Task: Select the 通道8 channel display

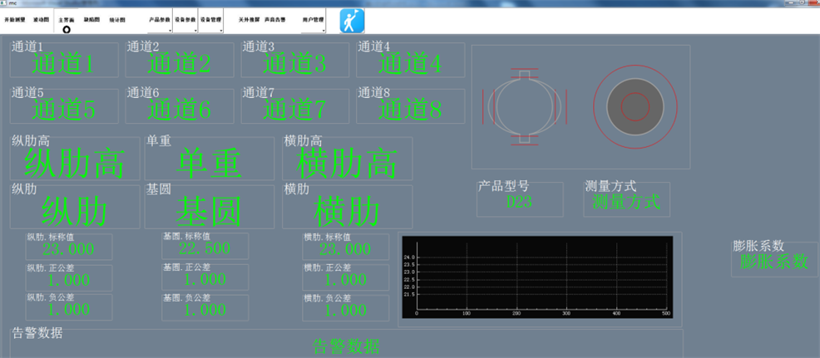Action: point(411,106)
